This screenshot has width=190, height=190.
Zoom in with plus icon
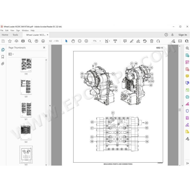click(x=86, y=41)
